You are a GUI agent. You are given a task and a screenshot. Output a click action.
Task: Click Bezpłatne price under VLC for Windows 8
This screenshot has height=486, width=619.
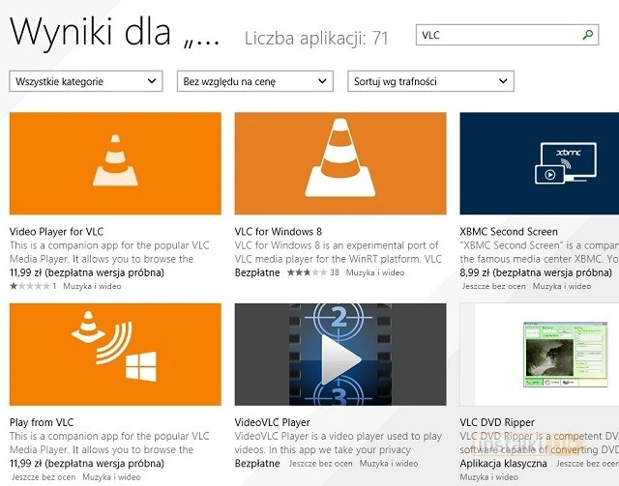(x=257, y=272)
